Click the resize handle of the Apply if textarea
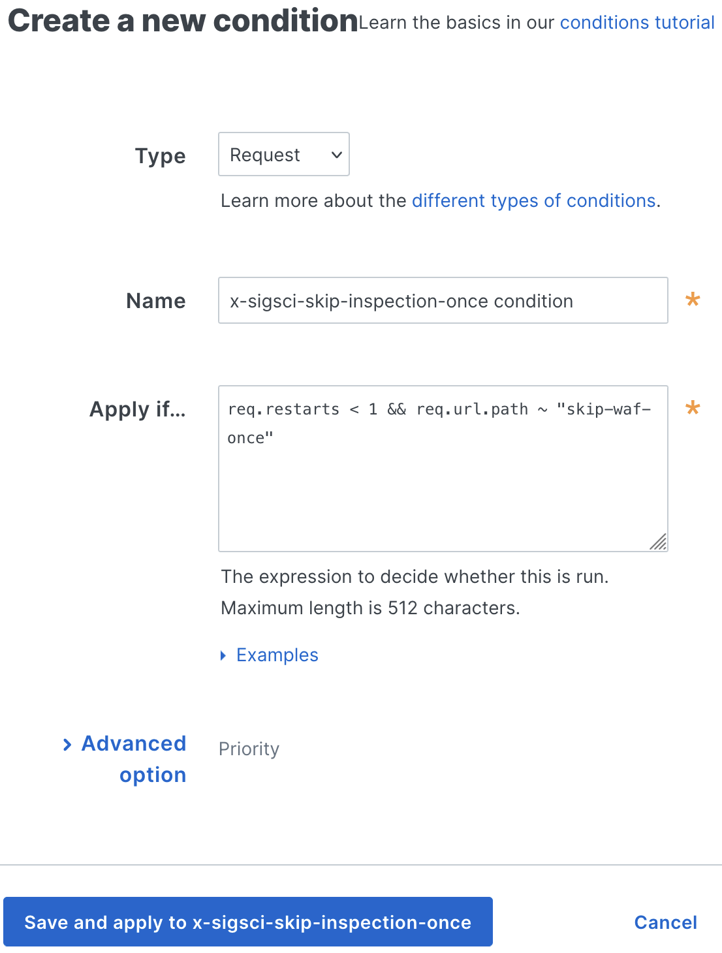Screen dimensions: 722x953 coord(660,542)
